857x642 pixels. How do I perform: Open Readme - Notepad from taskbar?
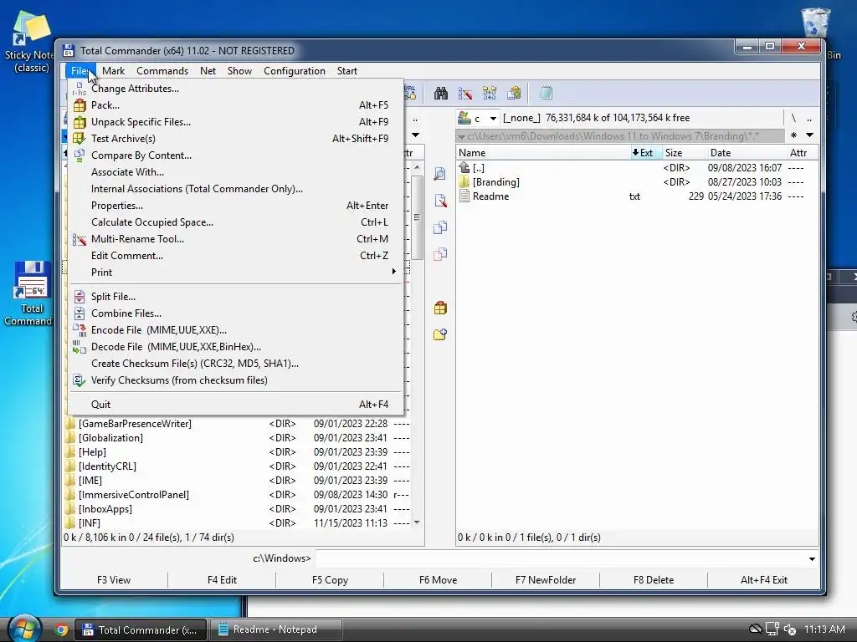point(275,629)
